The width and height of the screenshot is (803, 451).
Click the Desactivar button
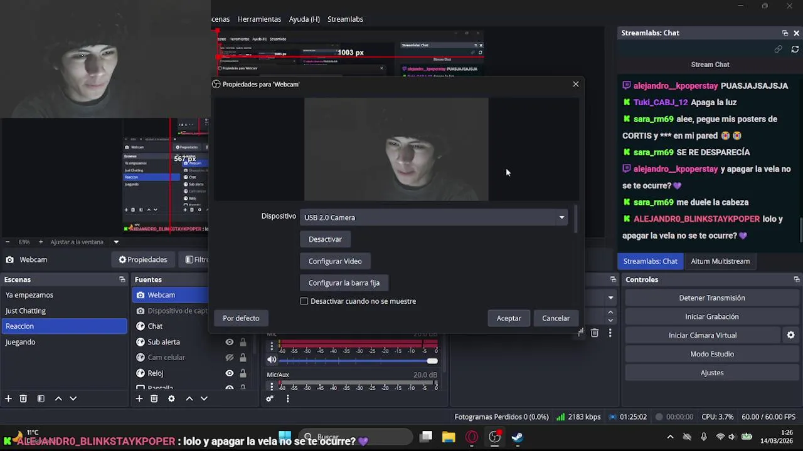[x=325, y=239]
